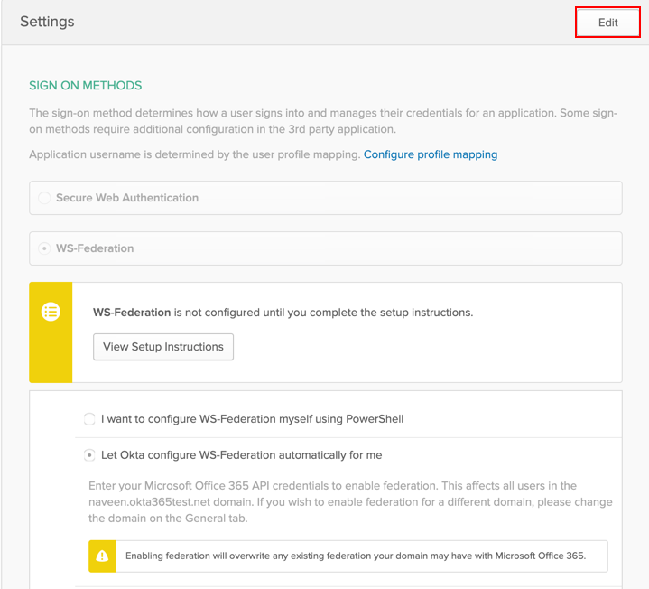Click the 'Application username is determined' text

tap(194, 154)
